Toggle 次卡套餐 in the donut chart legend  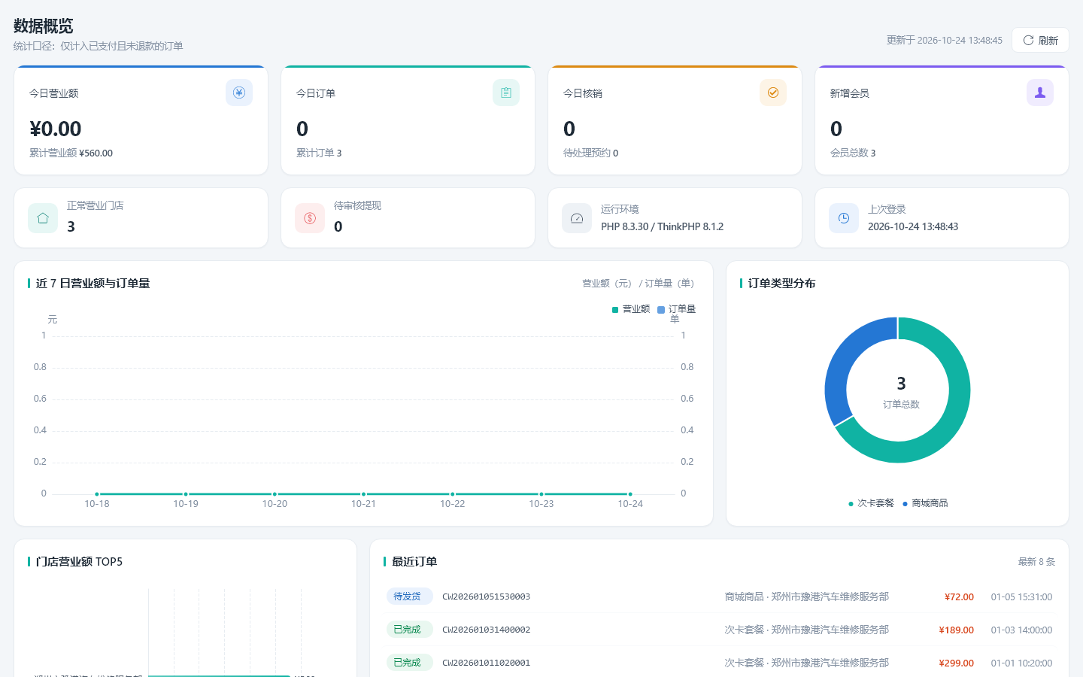click(871, 503)
